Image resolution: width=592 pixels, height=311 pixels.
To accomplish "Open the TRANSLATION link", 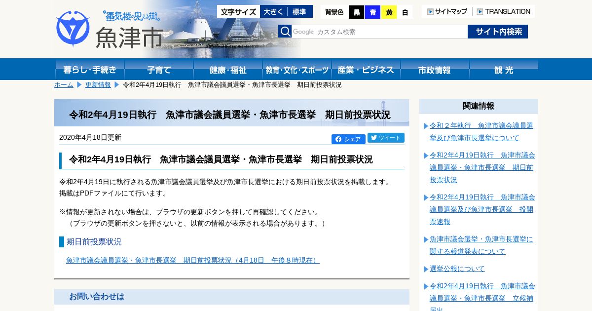I will coord(503,11).
